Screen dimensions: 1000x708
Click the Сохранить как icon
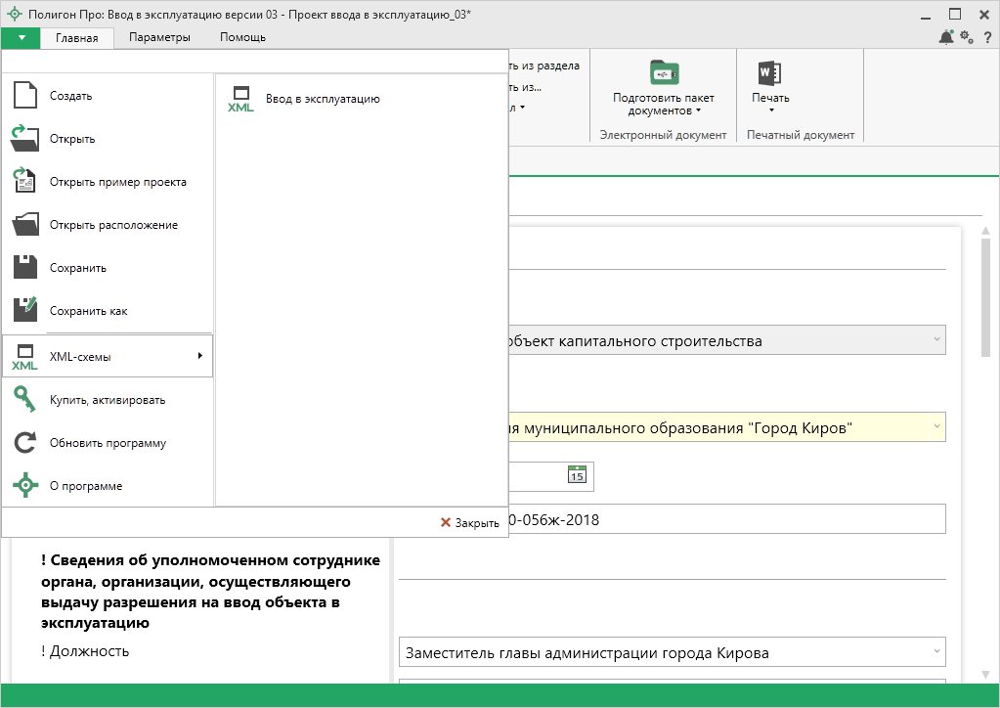point(24,310)
